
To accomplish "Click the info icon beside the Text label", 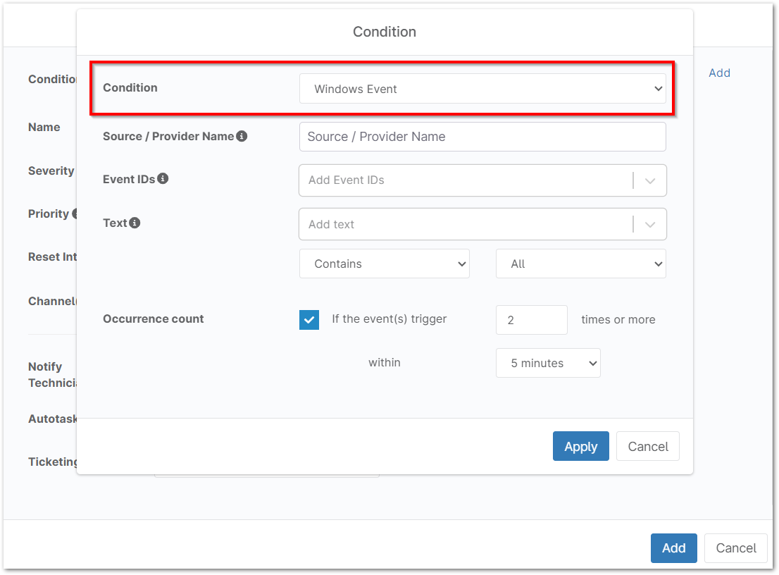I will 135,223.
